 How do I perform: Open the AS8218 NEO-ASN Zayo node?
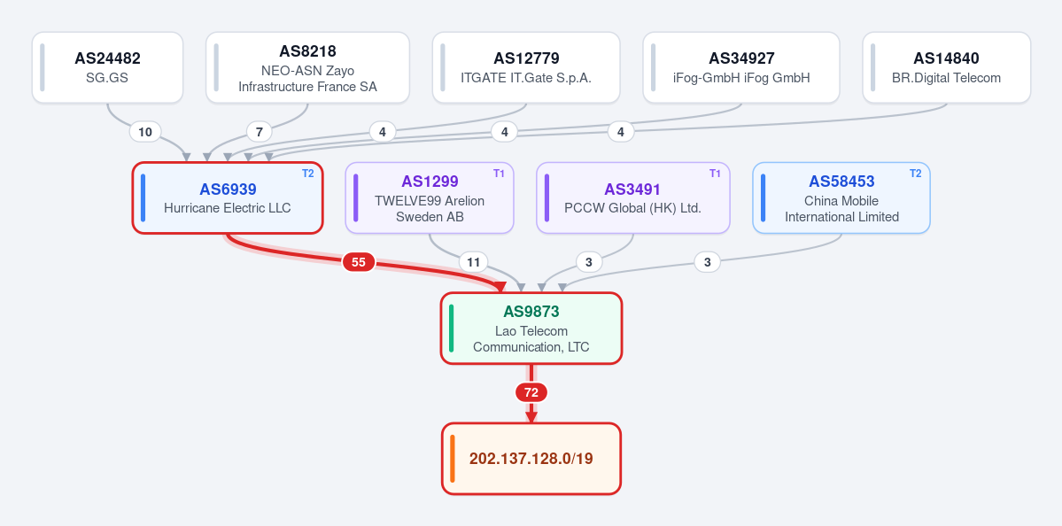tap(307, 67)
